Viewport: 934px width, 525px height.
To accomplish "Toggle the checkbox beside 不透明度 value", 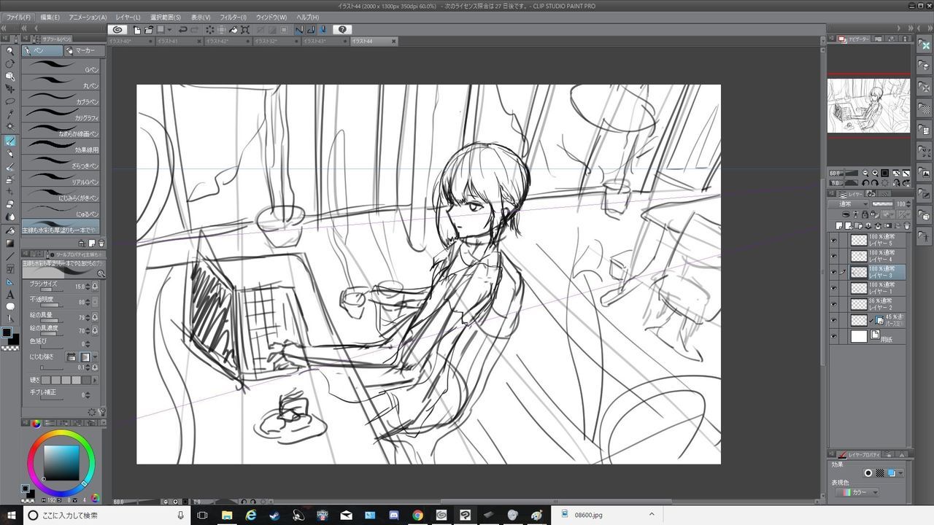I will [x=95, y=302].
